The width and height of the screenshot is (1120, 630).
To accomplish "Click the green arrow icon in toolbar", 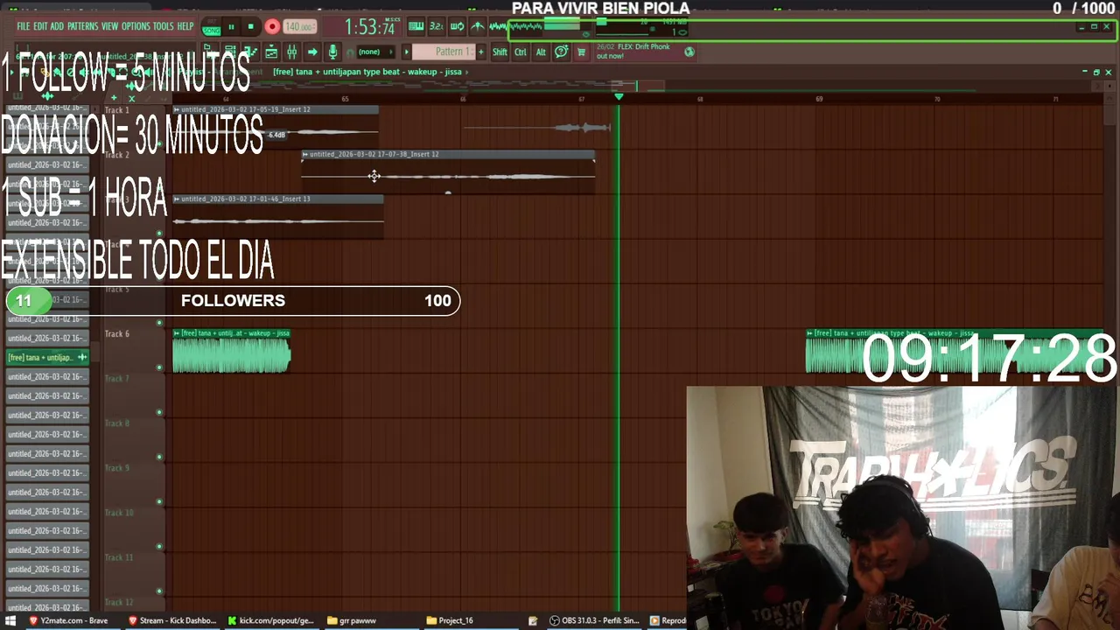I will pyautogui.click(x=312, y=52).
